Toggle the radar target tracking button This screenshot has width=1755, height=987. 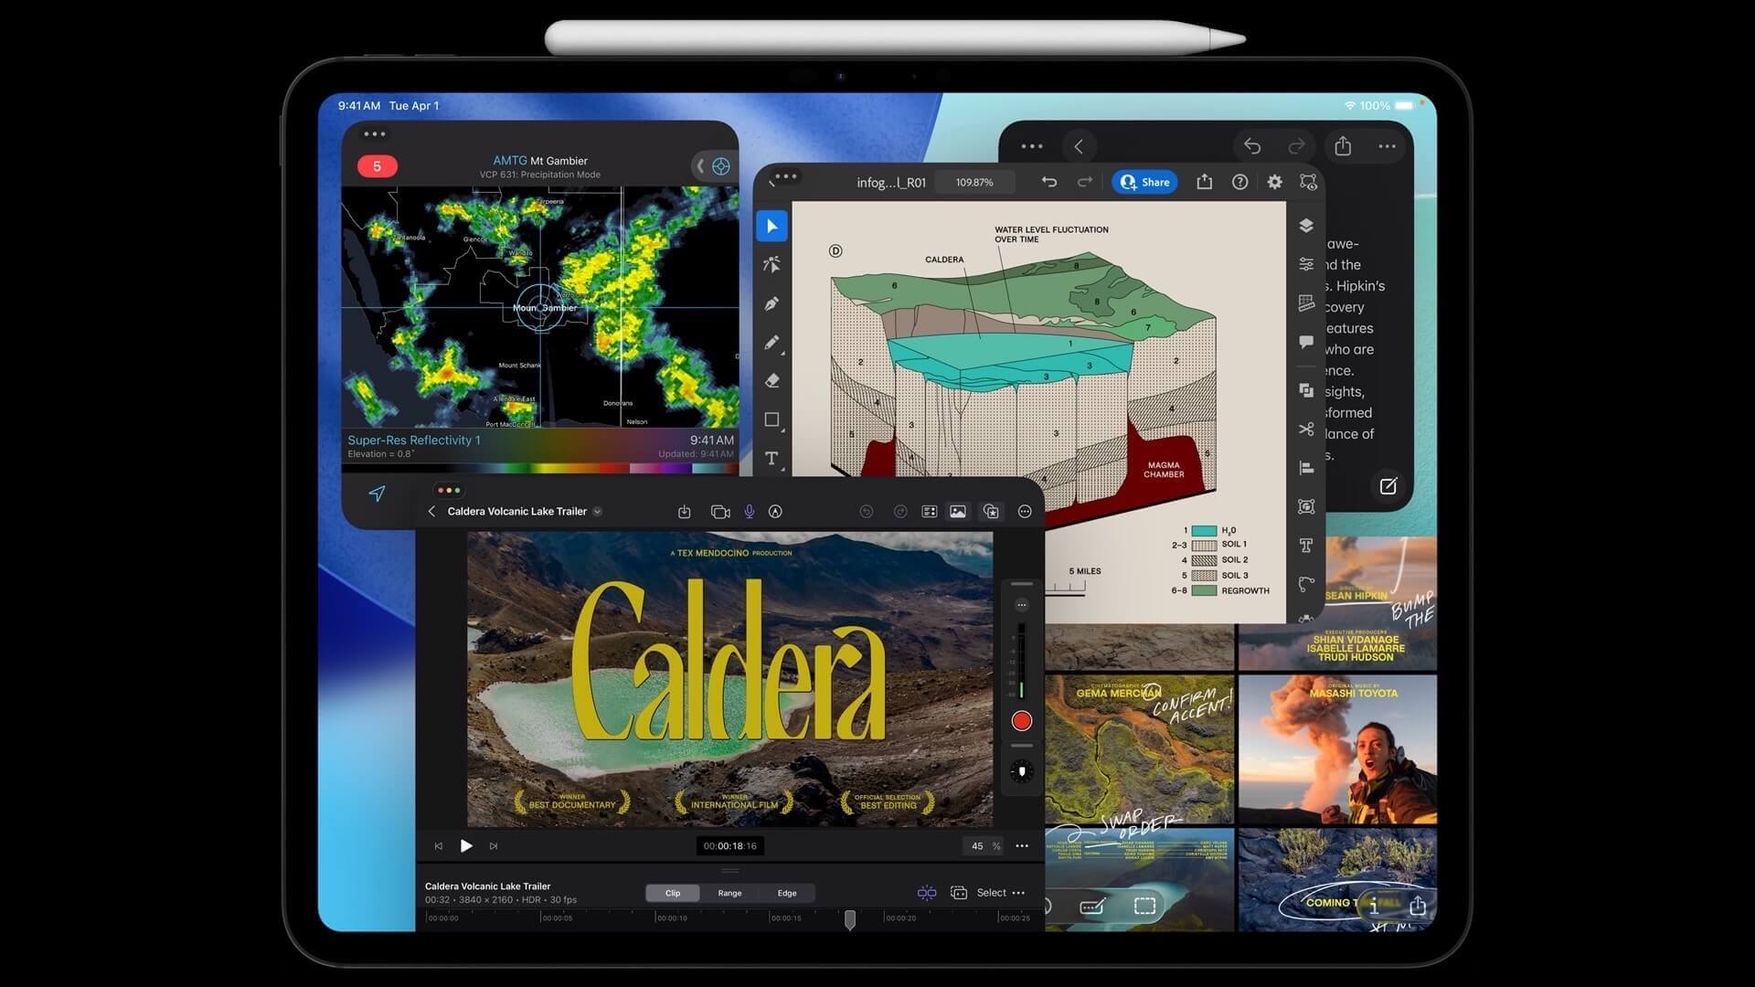coord(721,166)
